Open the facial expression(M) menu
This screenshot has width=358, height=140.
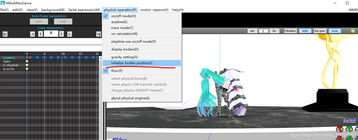point(84,10)
